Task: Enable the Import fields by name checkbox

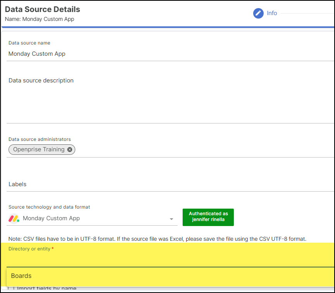Action: 10,288
